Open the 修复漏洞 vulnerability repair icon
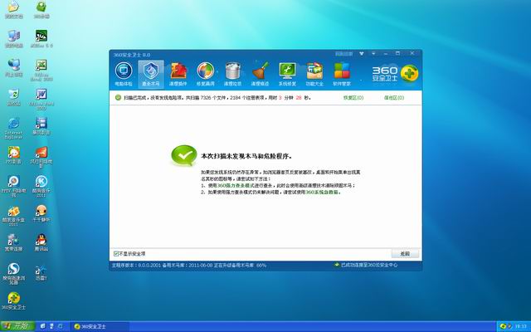 [x=206, y=74]
